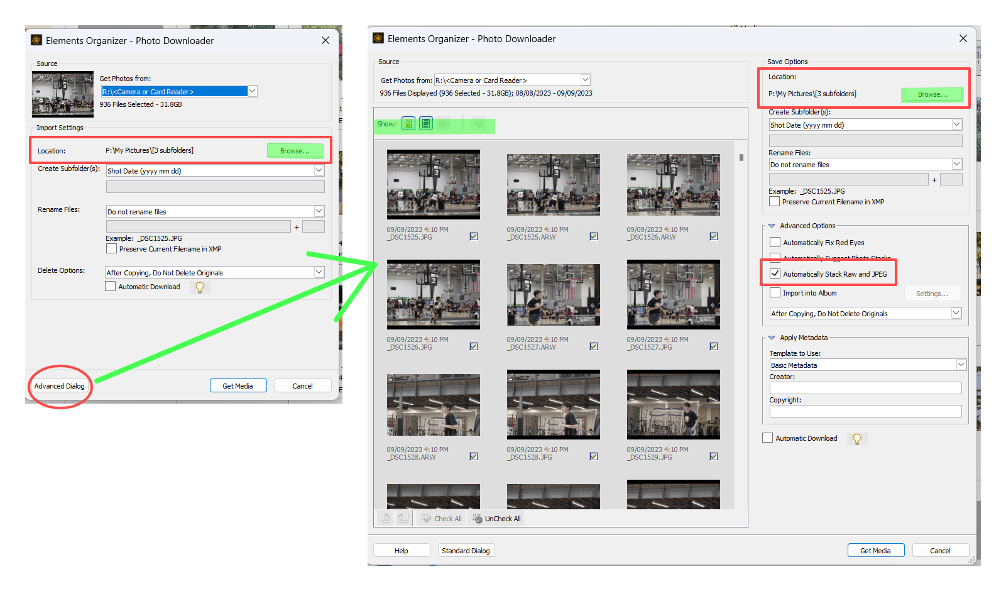Open the After Copying, Do Not Delete Originals dropdown
This screenshot has height=591, width=1006.
point(956,313)
